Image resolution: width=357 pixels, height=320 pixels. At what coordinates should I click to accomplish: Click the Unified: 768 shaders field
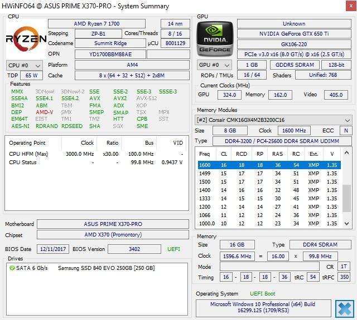324,75
